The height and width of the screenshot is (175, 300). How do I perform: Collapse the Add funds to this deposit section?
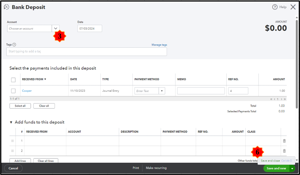point(11,122)
